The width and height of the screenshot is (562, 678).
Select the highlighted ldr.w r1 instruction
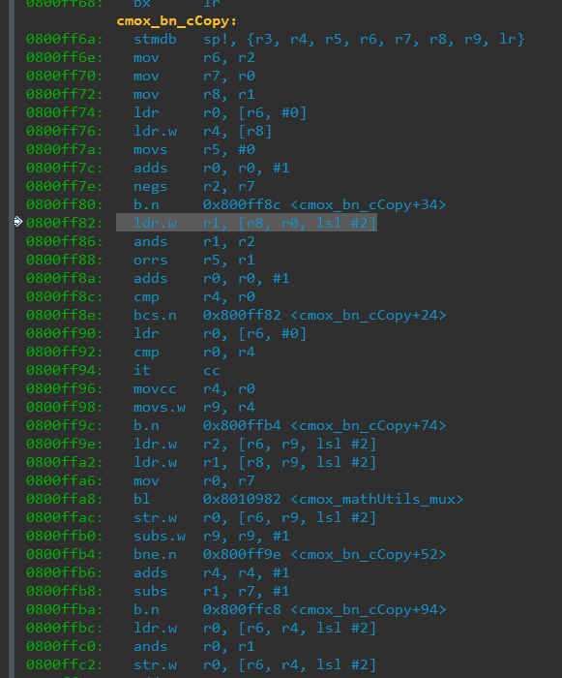247,223
